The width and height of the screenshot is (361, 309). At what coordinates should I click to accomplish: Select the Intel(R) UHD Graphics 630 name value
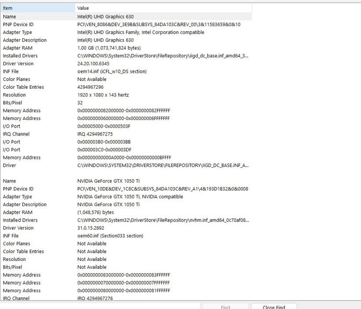coord(105,17)
